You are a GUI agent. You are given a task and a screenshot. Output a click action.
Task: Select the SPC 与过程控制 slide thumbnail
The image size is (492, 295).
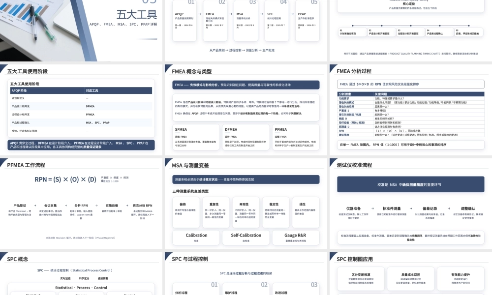pyautogui.click(x=246, y=274)
